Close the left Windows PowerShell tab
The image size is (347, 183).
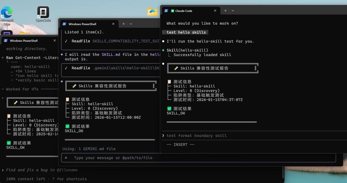[x=55, y=41]
